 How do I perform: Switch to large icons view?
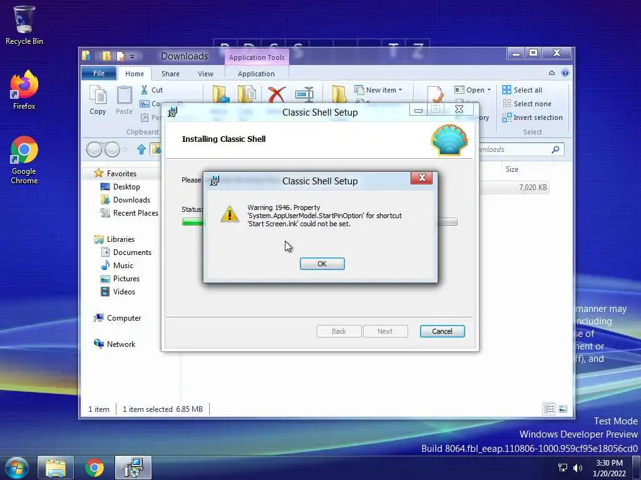[563, 409]
